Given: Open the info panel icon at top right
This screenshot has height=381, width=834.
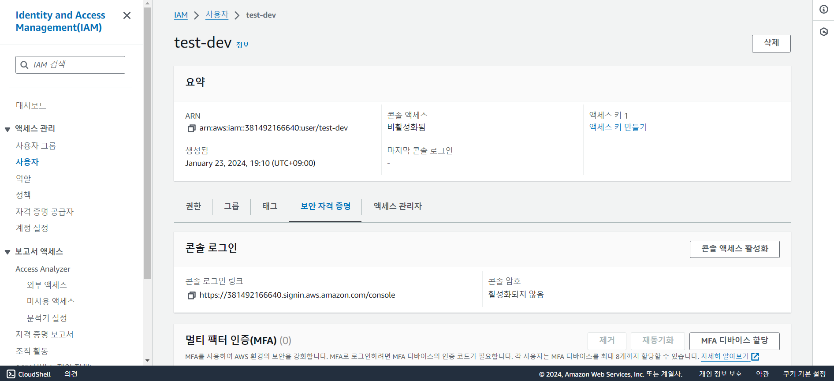Looking at the screenshot, I should tap(823, 9).
